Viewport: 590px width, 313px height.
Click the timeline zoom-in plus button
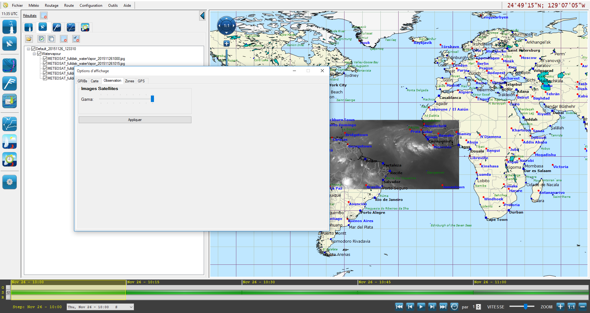point(560,307)
